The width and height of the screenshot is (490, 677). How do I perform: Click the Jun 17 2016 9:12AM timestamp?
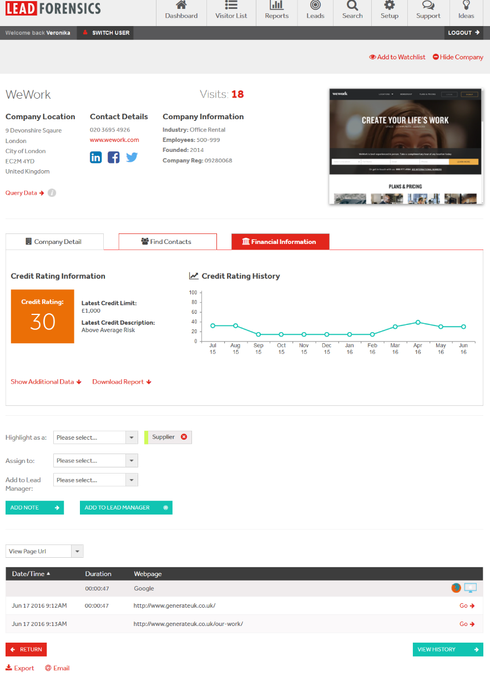[x=39, y=606]
